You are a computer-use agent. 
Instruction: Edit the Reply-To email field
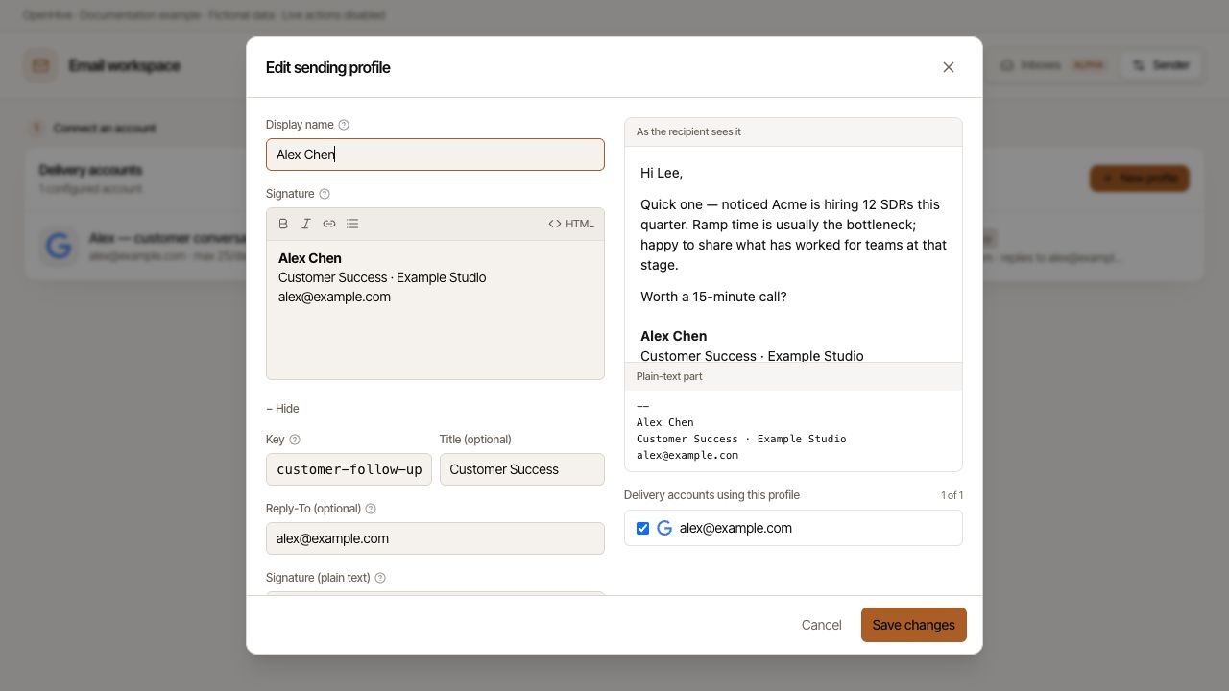[x=435, y=538]
